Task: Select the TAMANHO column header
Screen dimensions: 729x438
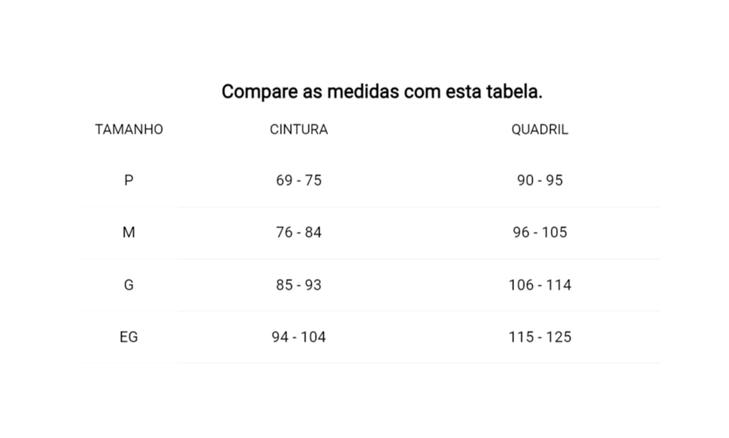Action: coord(129,129)
